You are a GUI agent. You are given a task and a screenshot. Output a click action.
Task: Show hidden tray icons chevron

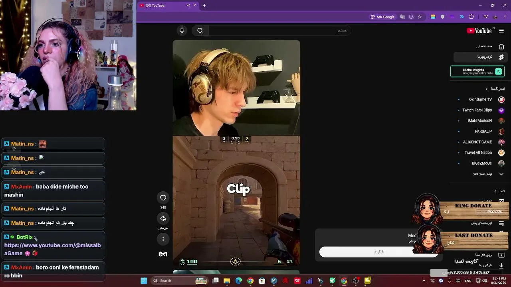[x=424, y=281]
